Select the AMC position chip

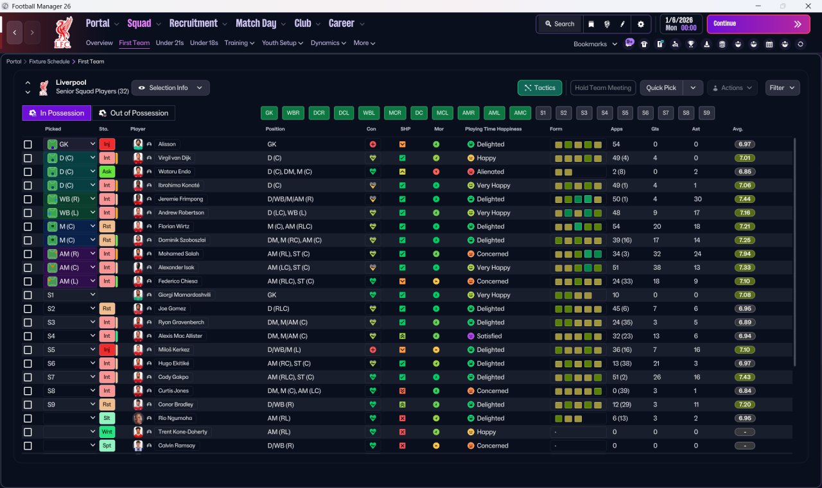point(520,113)
